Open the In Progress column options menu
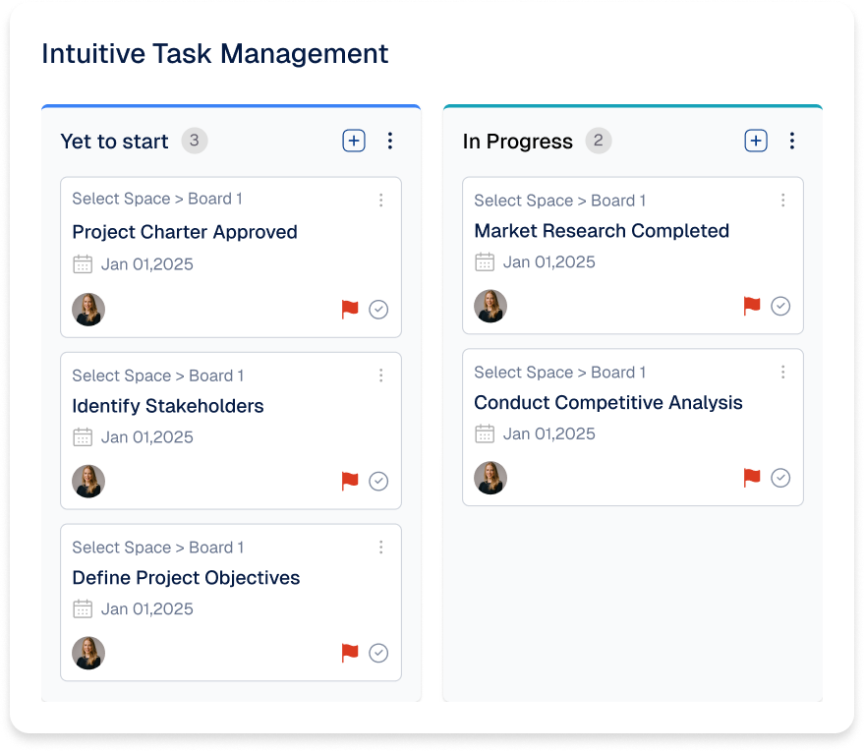Viewport: 865px width, 751px height. (x=792, y=140)
